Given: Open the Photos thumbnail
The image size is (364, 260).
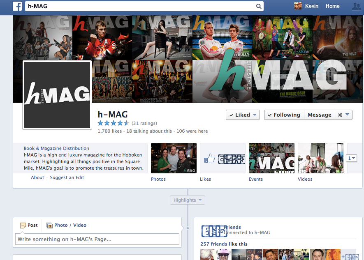Looking at the screenshot, I should coord(174,158).
